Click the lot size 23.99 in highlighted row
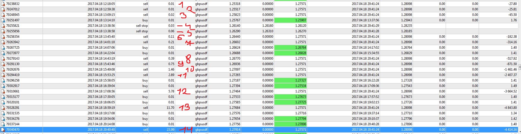 pos(170,130)
